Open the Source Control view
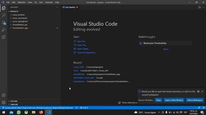 [x=4, y=23]
